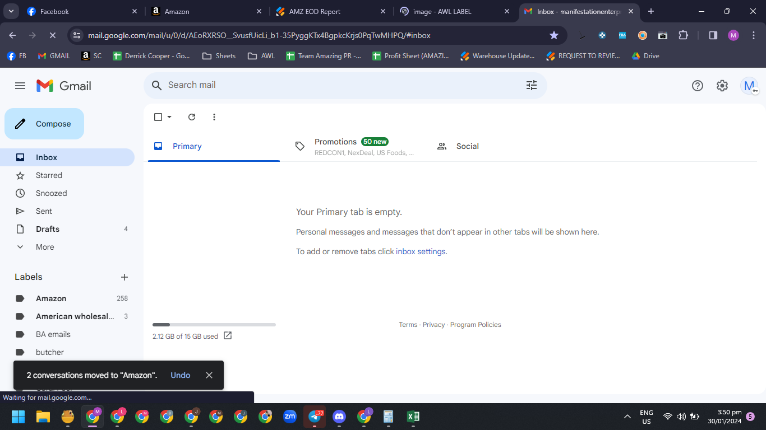Open the Windows Start menu
Screen dimensions: 766x430
[19, 417]
